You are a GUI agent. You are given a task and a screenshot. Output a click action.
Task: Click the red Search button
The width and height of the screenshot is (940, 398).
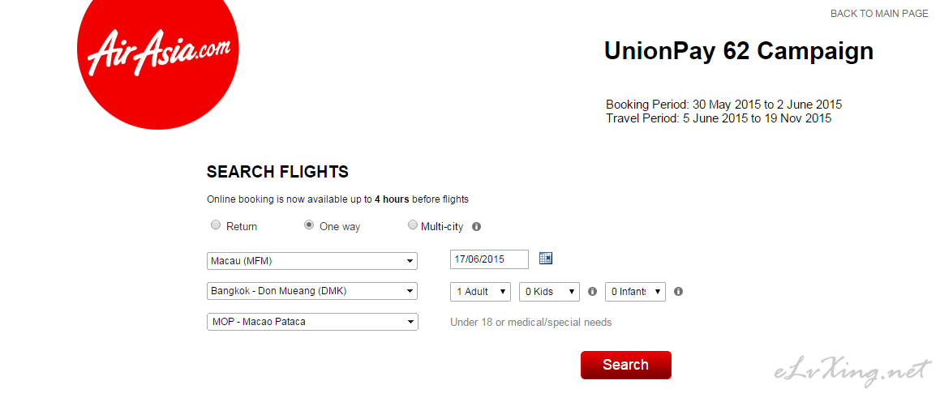[626, 365]
